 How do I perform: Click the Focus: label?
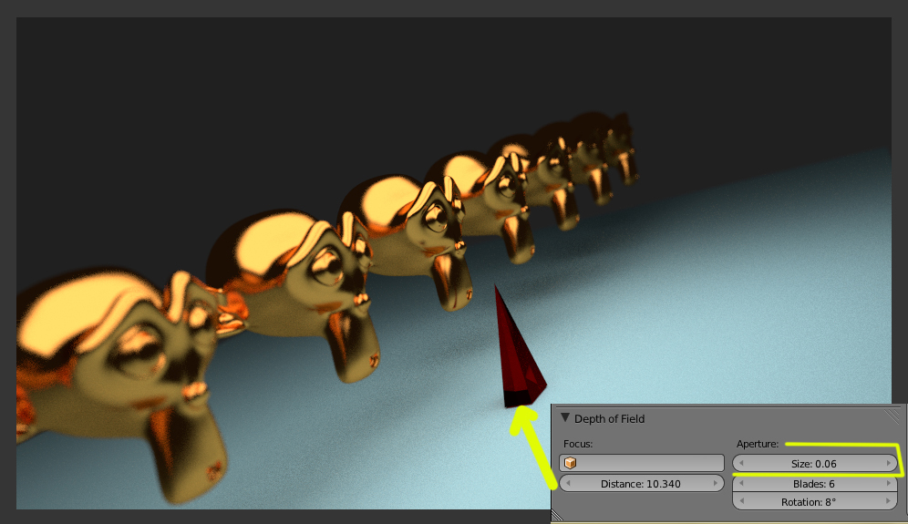(x=578, y=444)
